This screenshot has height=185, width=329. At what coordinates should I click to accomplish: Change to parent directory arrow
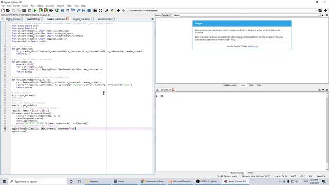(325, 10)
